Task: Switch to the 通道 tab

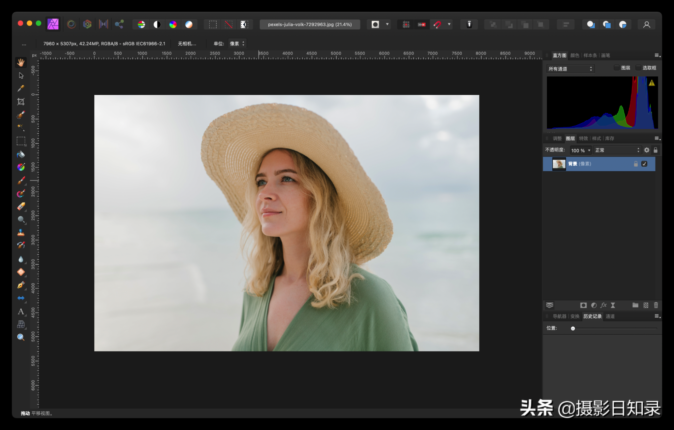Action: coord(610,316)
